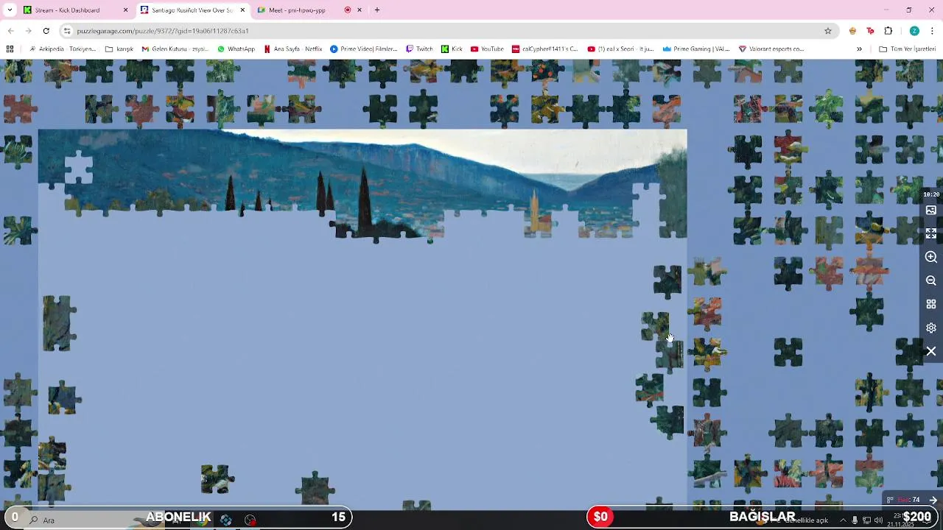Zoom out of the puzzle
Image resolution: width=943 pixels, height=530 pixels.
point(931,280)
